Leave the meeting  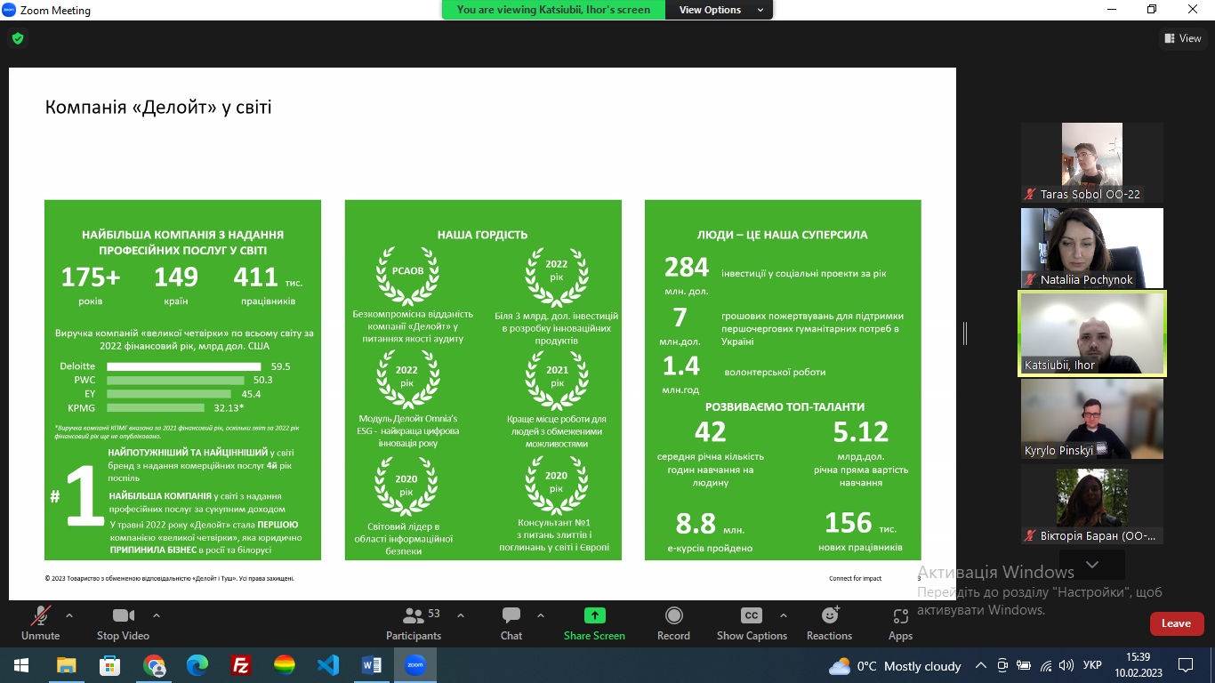(1176, 623)
